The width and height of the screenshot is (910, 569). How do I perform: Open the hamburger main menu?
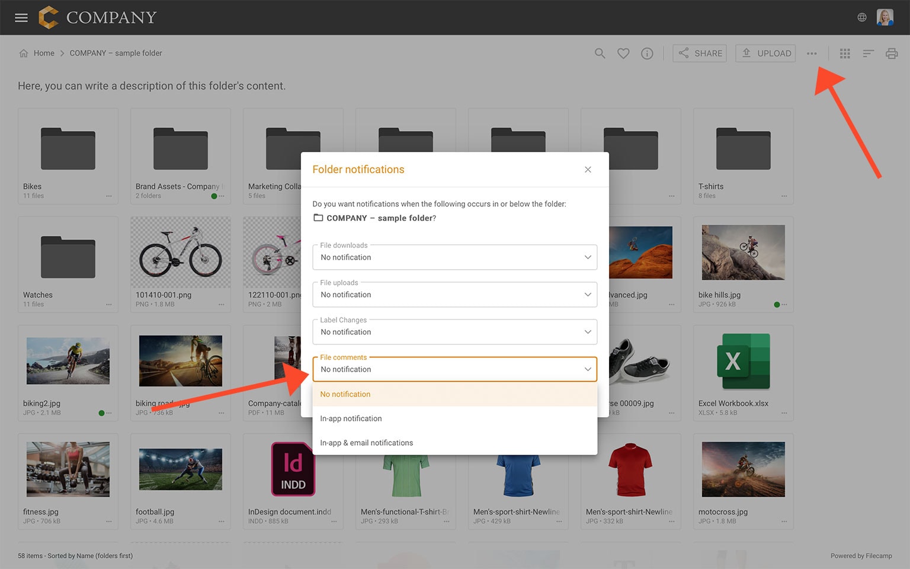21,18
